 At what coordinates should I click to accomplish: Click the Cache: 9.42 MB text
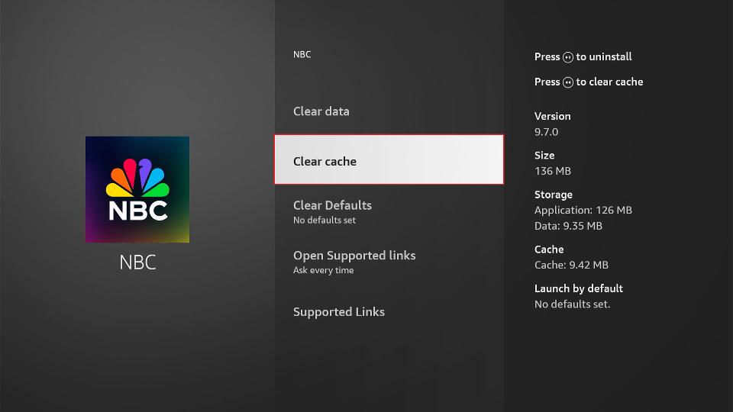coord(571,266)
